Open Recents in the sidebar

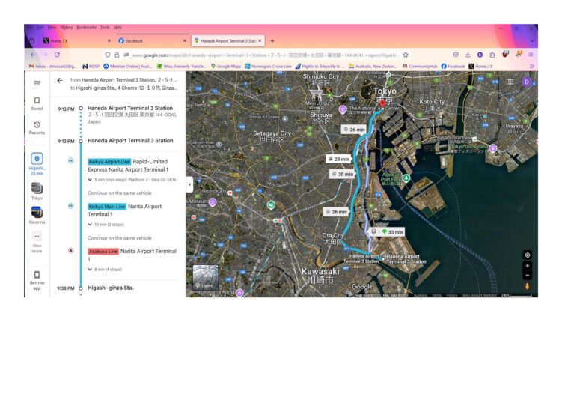click(x=37, y=127)
